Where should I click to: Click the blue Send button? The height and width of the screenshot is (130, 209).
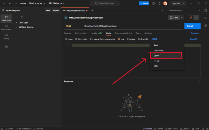pyautogui.click(x=190, y=26)
